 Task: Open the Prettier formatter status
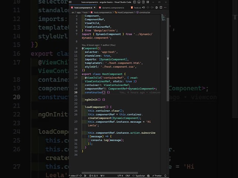click(157, 176)
